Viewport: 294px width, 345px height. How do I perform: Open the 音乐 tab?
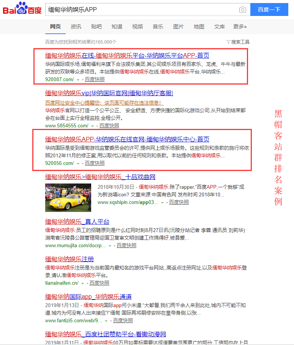click(x=158, y=27)
